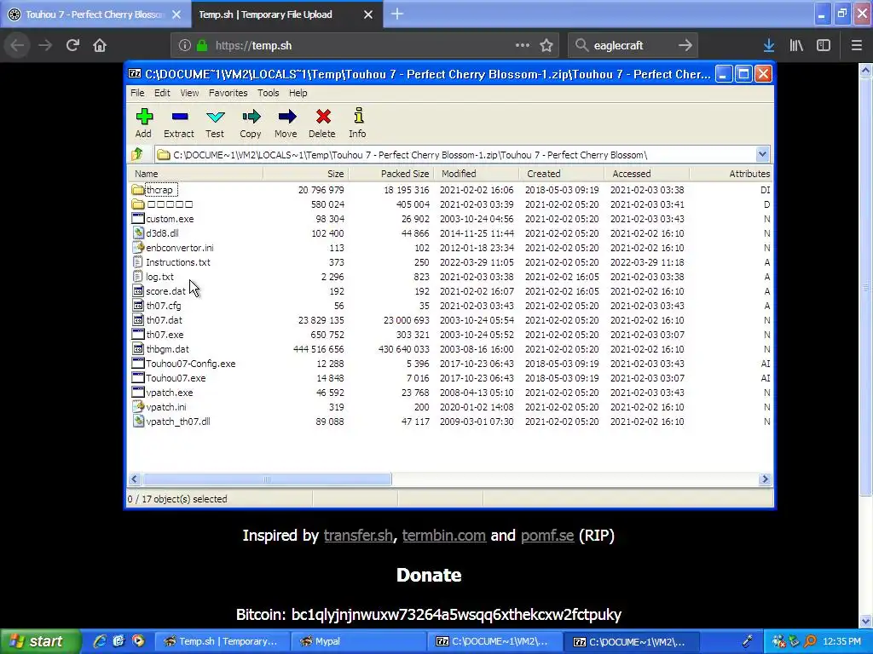Sort files by the Accessed column
Screen dimensions: 873x654
(x=647, y=174)
